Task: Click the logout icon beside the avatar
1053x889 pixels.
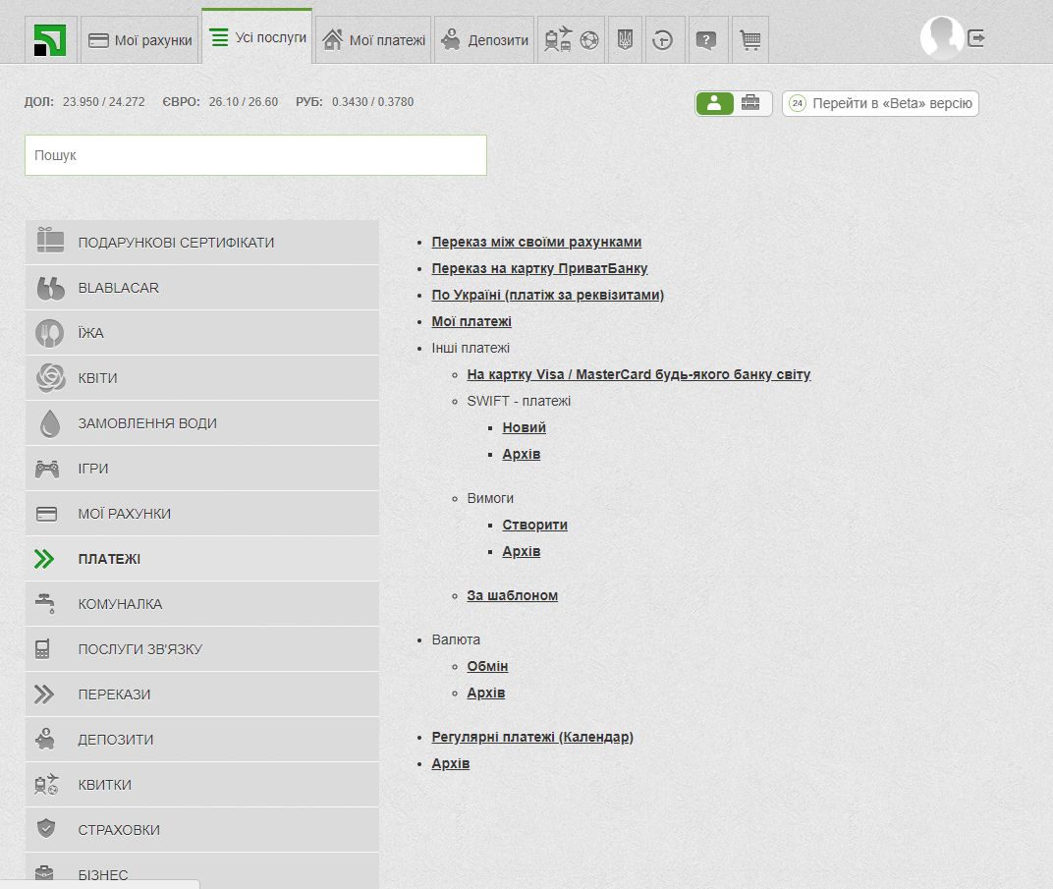Action: (976, 38)
